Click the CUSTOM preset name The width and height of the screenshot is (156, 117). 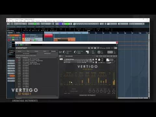74,91
